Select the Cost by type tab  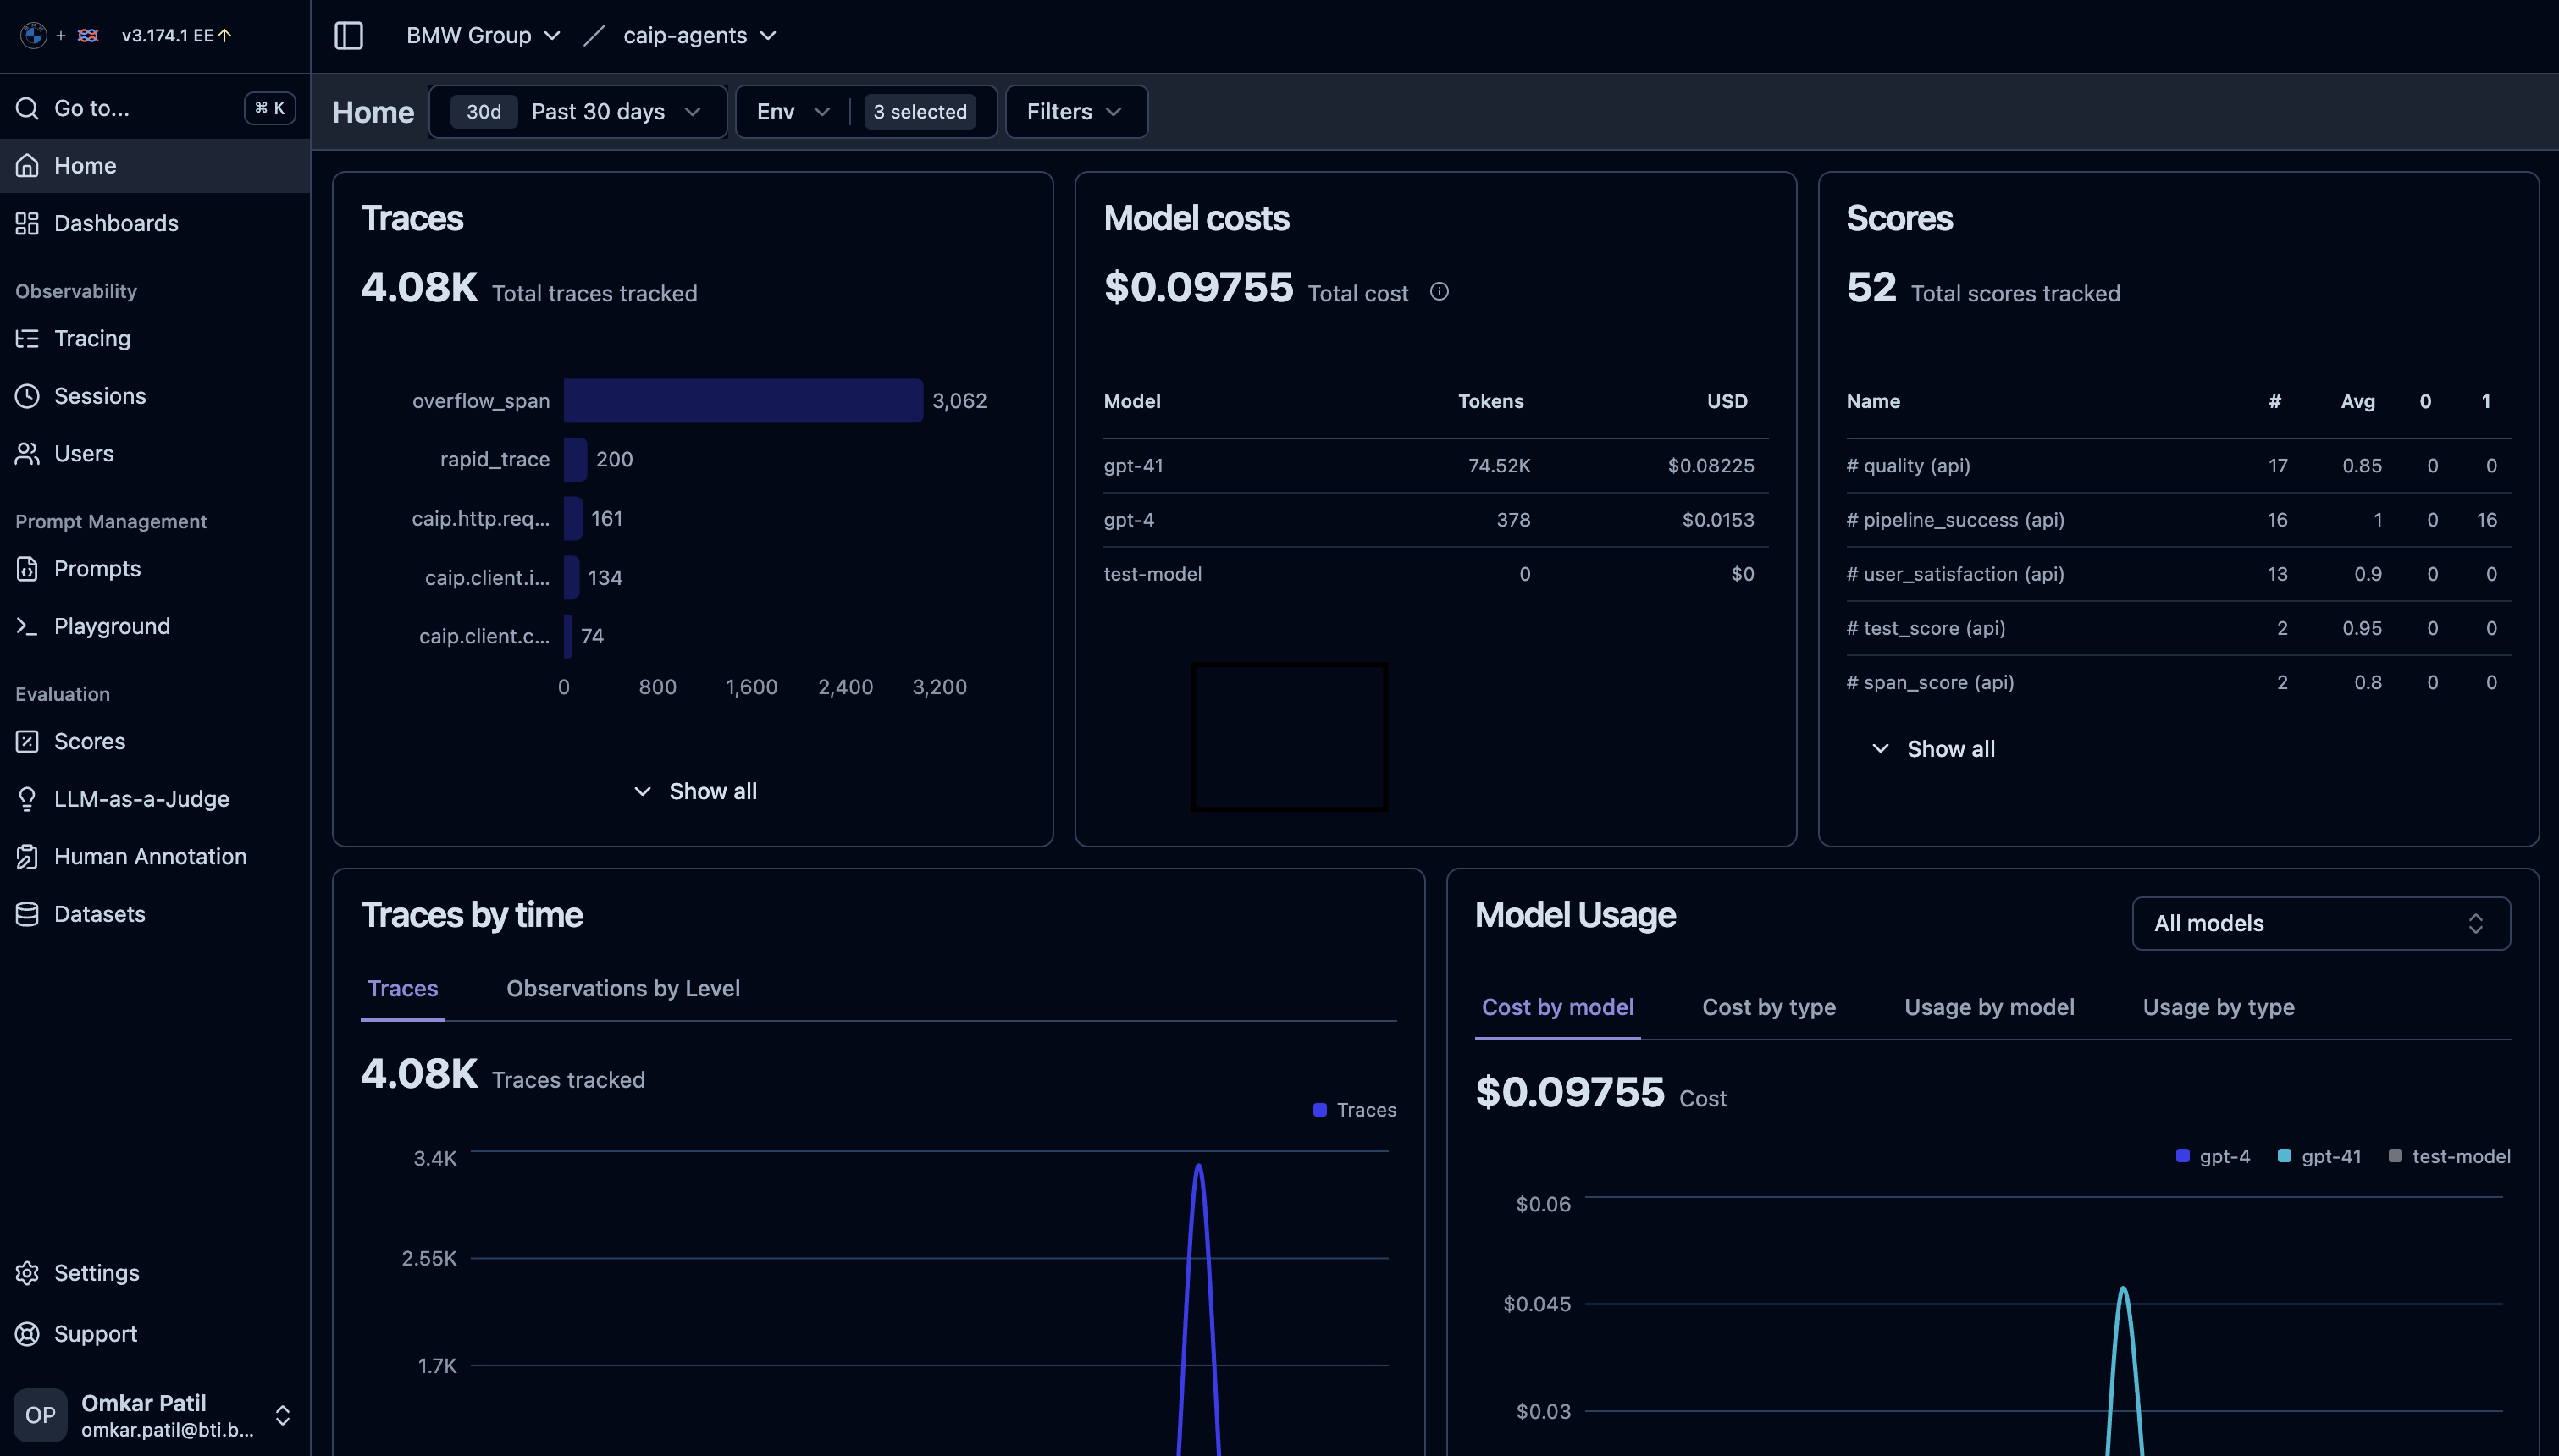1768,1007
